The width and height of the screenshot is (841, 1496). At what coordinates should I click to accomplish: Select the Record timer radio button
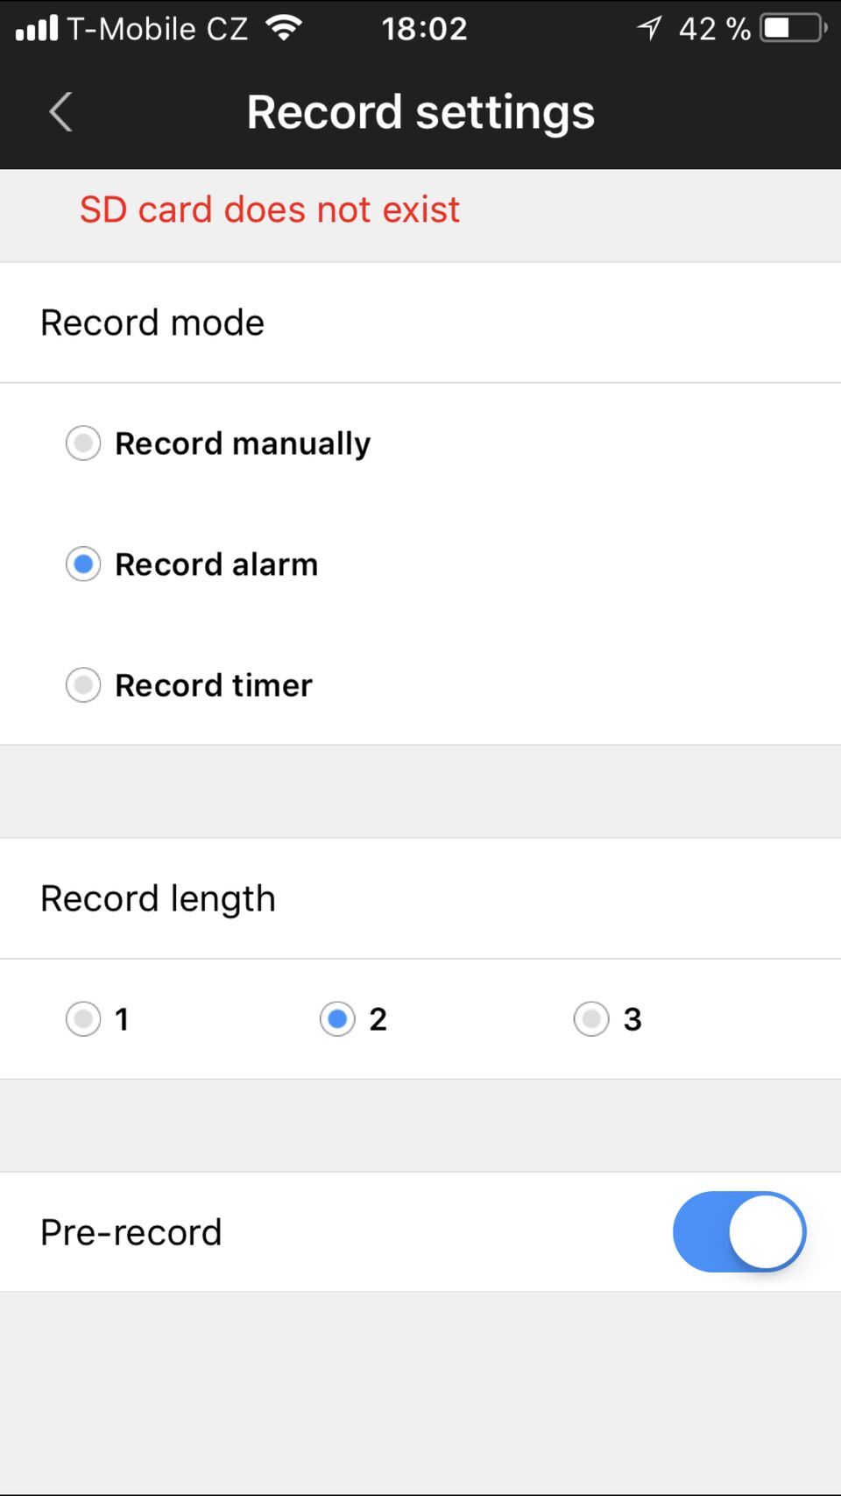[x=83, y=684]
